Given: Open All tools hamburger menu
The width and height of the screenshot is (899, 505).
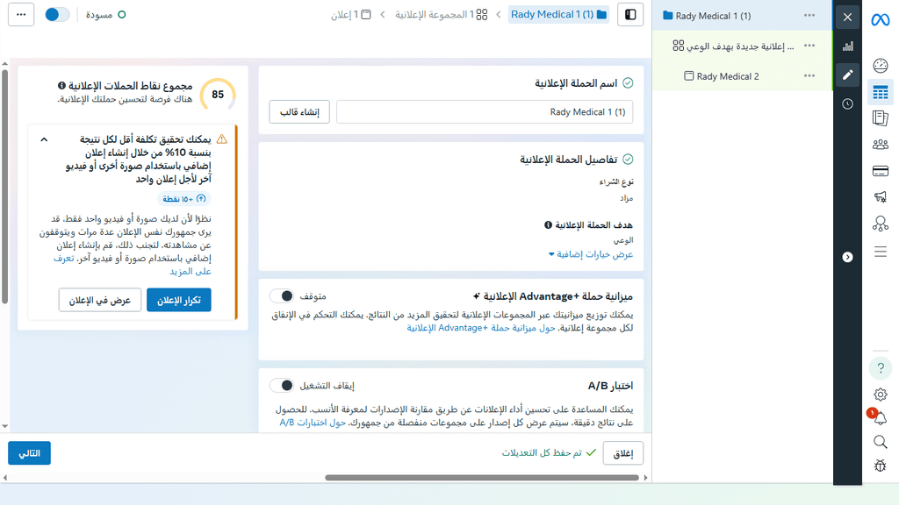Looking at the screenshot, I should coord(880,252).
